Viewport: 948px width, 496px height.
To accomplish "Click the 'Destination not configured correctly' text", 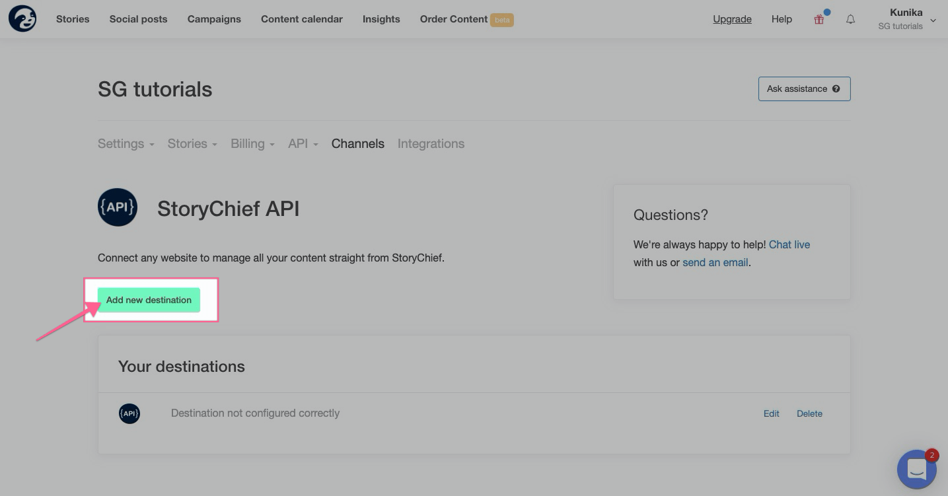I will click(x=255, y=413).
